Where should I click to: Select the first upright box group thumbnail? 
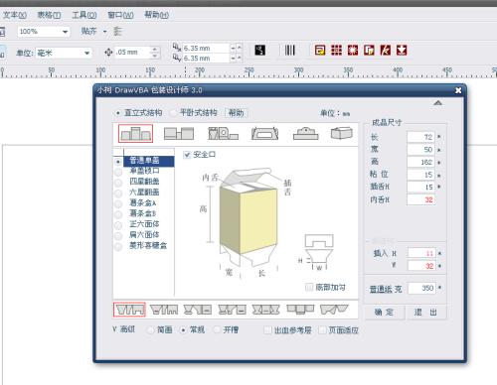tap(135, 134)
